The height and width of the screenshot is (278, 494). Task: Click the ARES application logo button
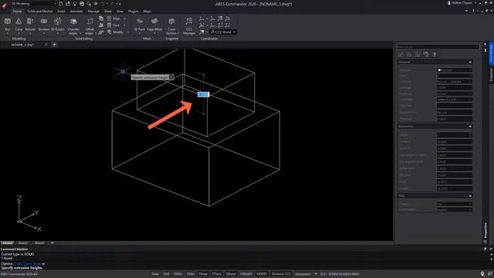tap(5, 5)
